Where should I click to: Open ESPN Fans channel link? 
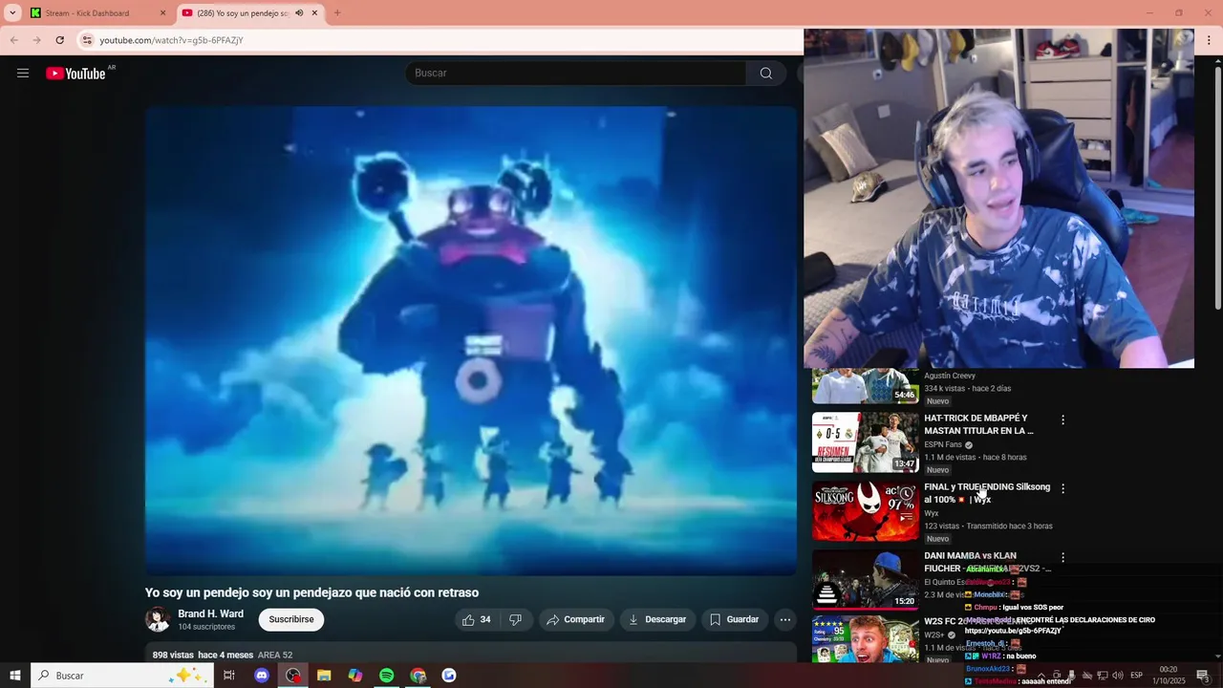click(x=943, y=444)
